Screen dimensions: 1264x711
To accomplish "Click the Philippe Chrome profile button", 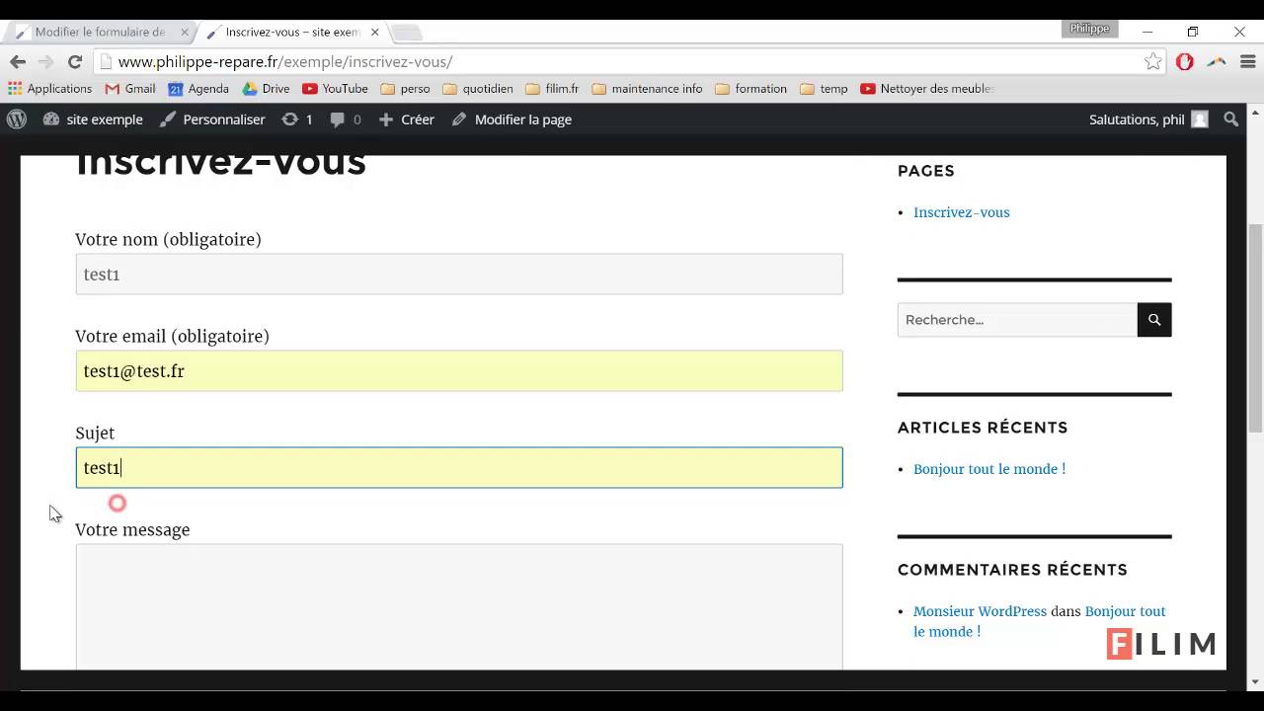I will pyautogui.click(x=1090, y=29).
